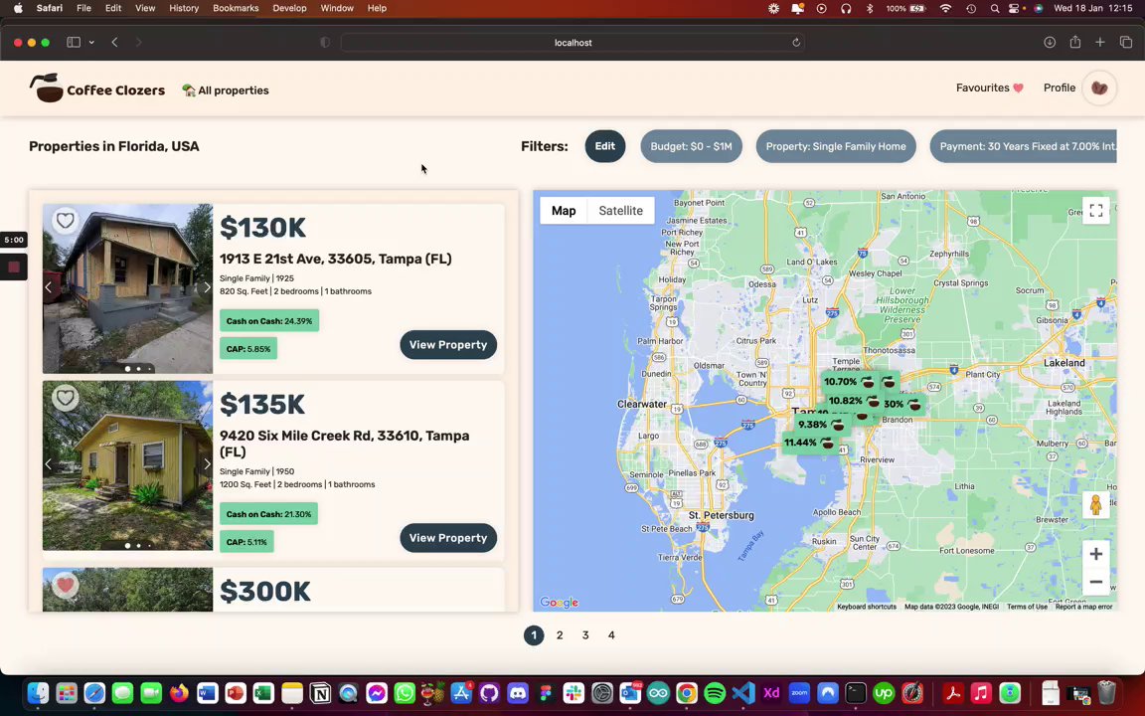Favourite the $135K property with the heart
The height and width of the screenshot is (716, 1145).
(65, 397)
